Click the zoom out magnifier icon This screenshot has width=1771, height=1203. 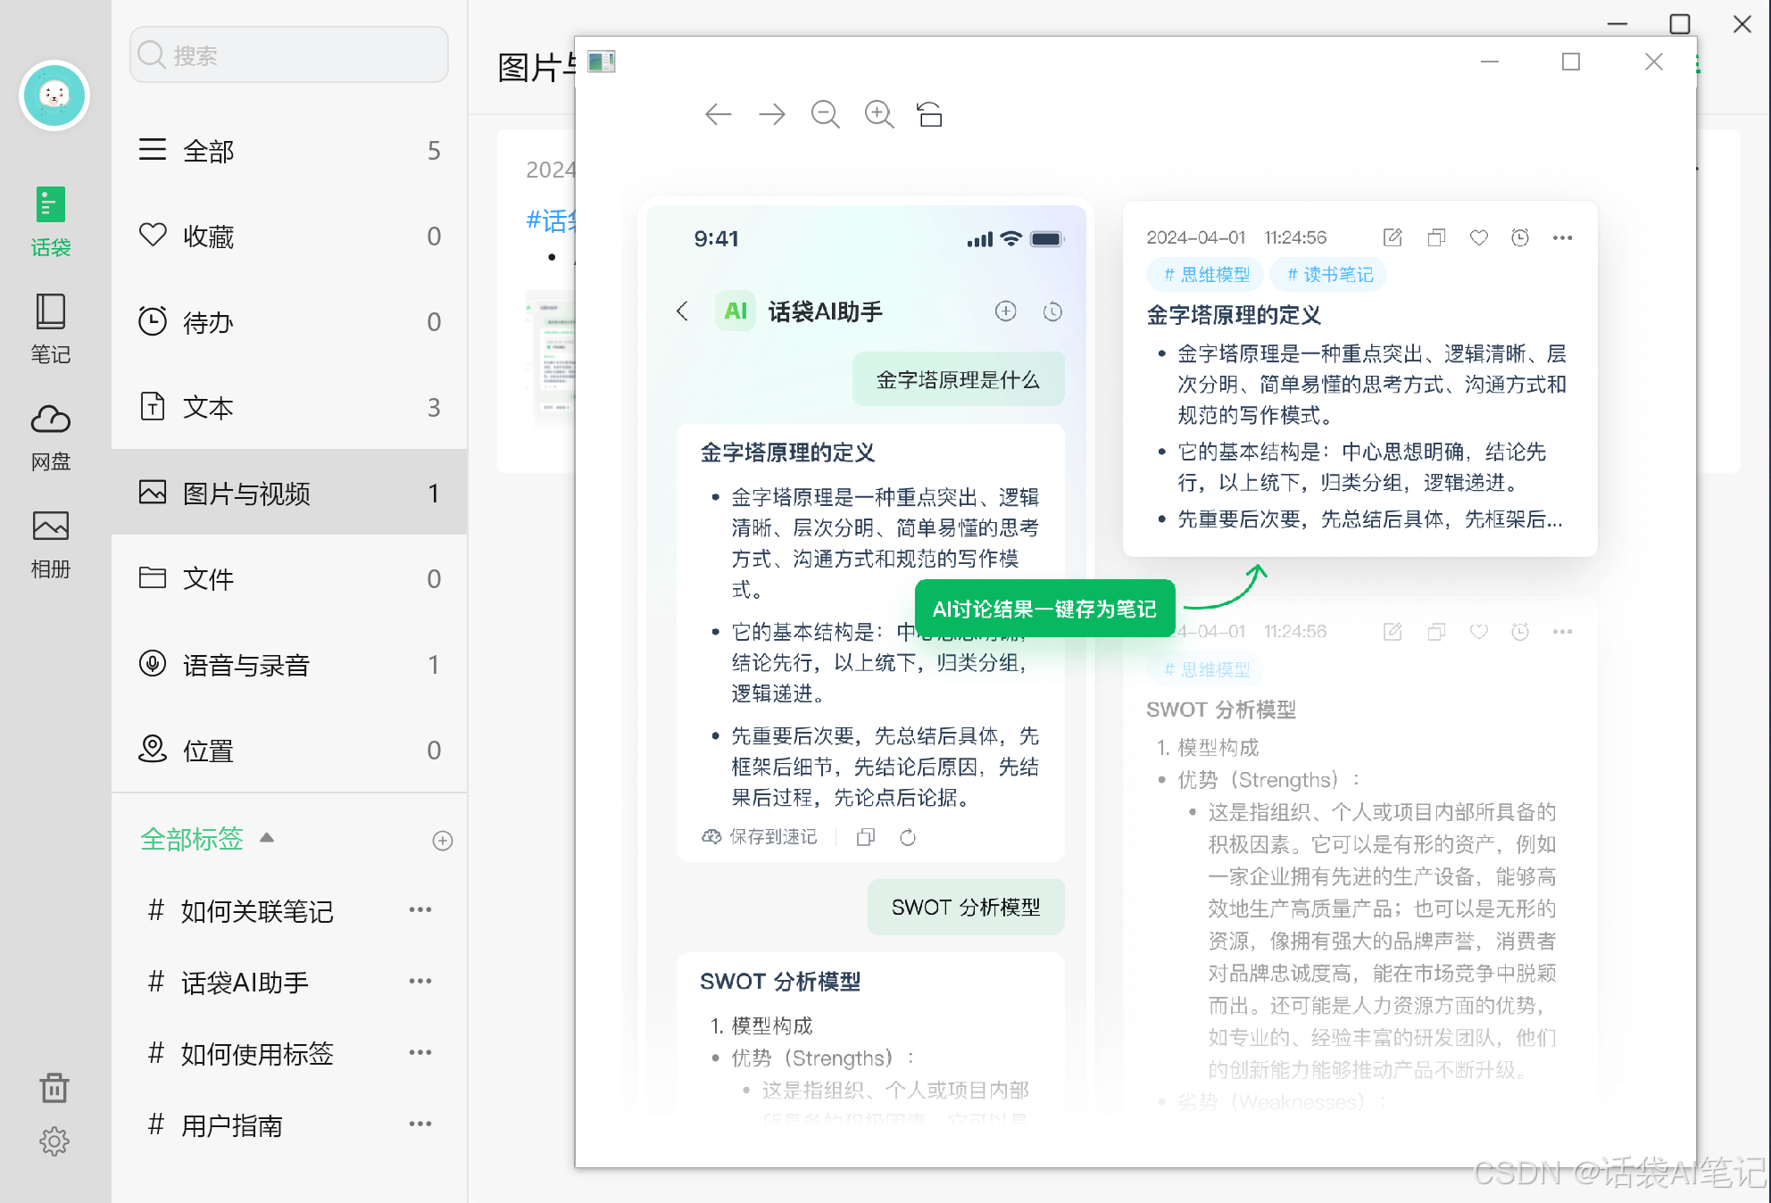pos(825,114)
